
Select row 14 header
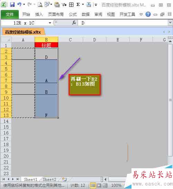6,121
